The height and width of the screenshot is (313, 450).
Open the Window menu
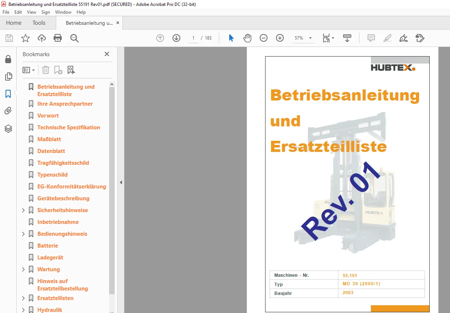point(63,12)
